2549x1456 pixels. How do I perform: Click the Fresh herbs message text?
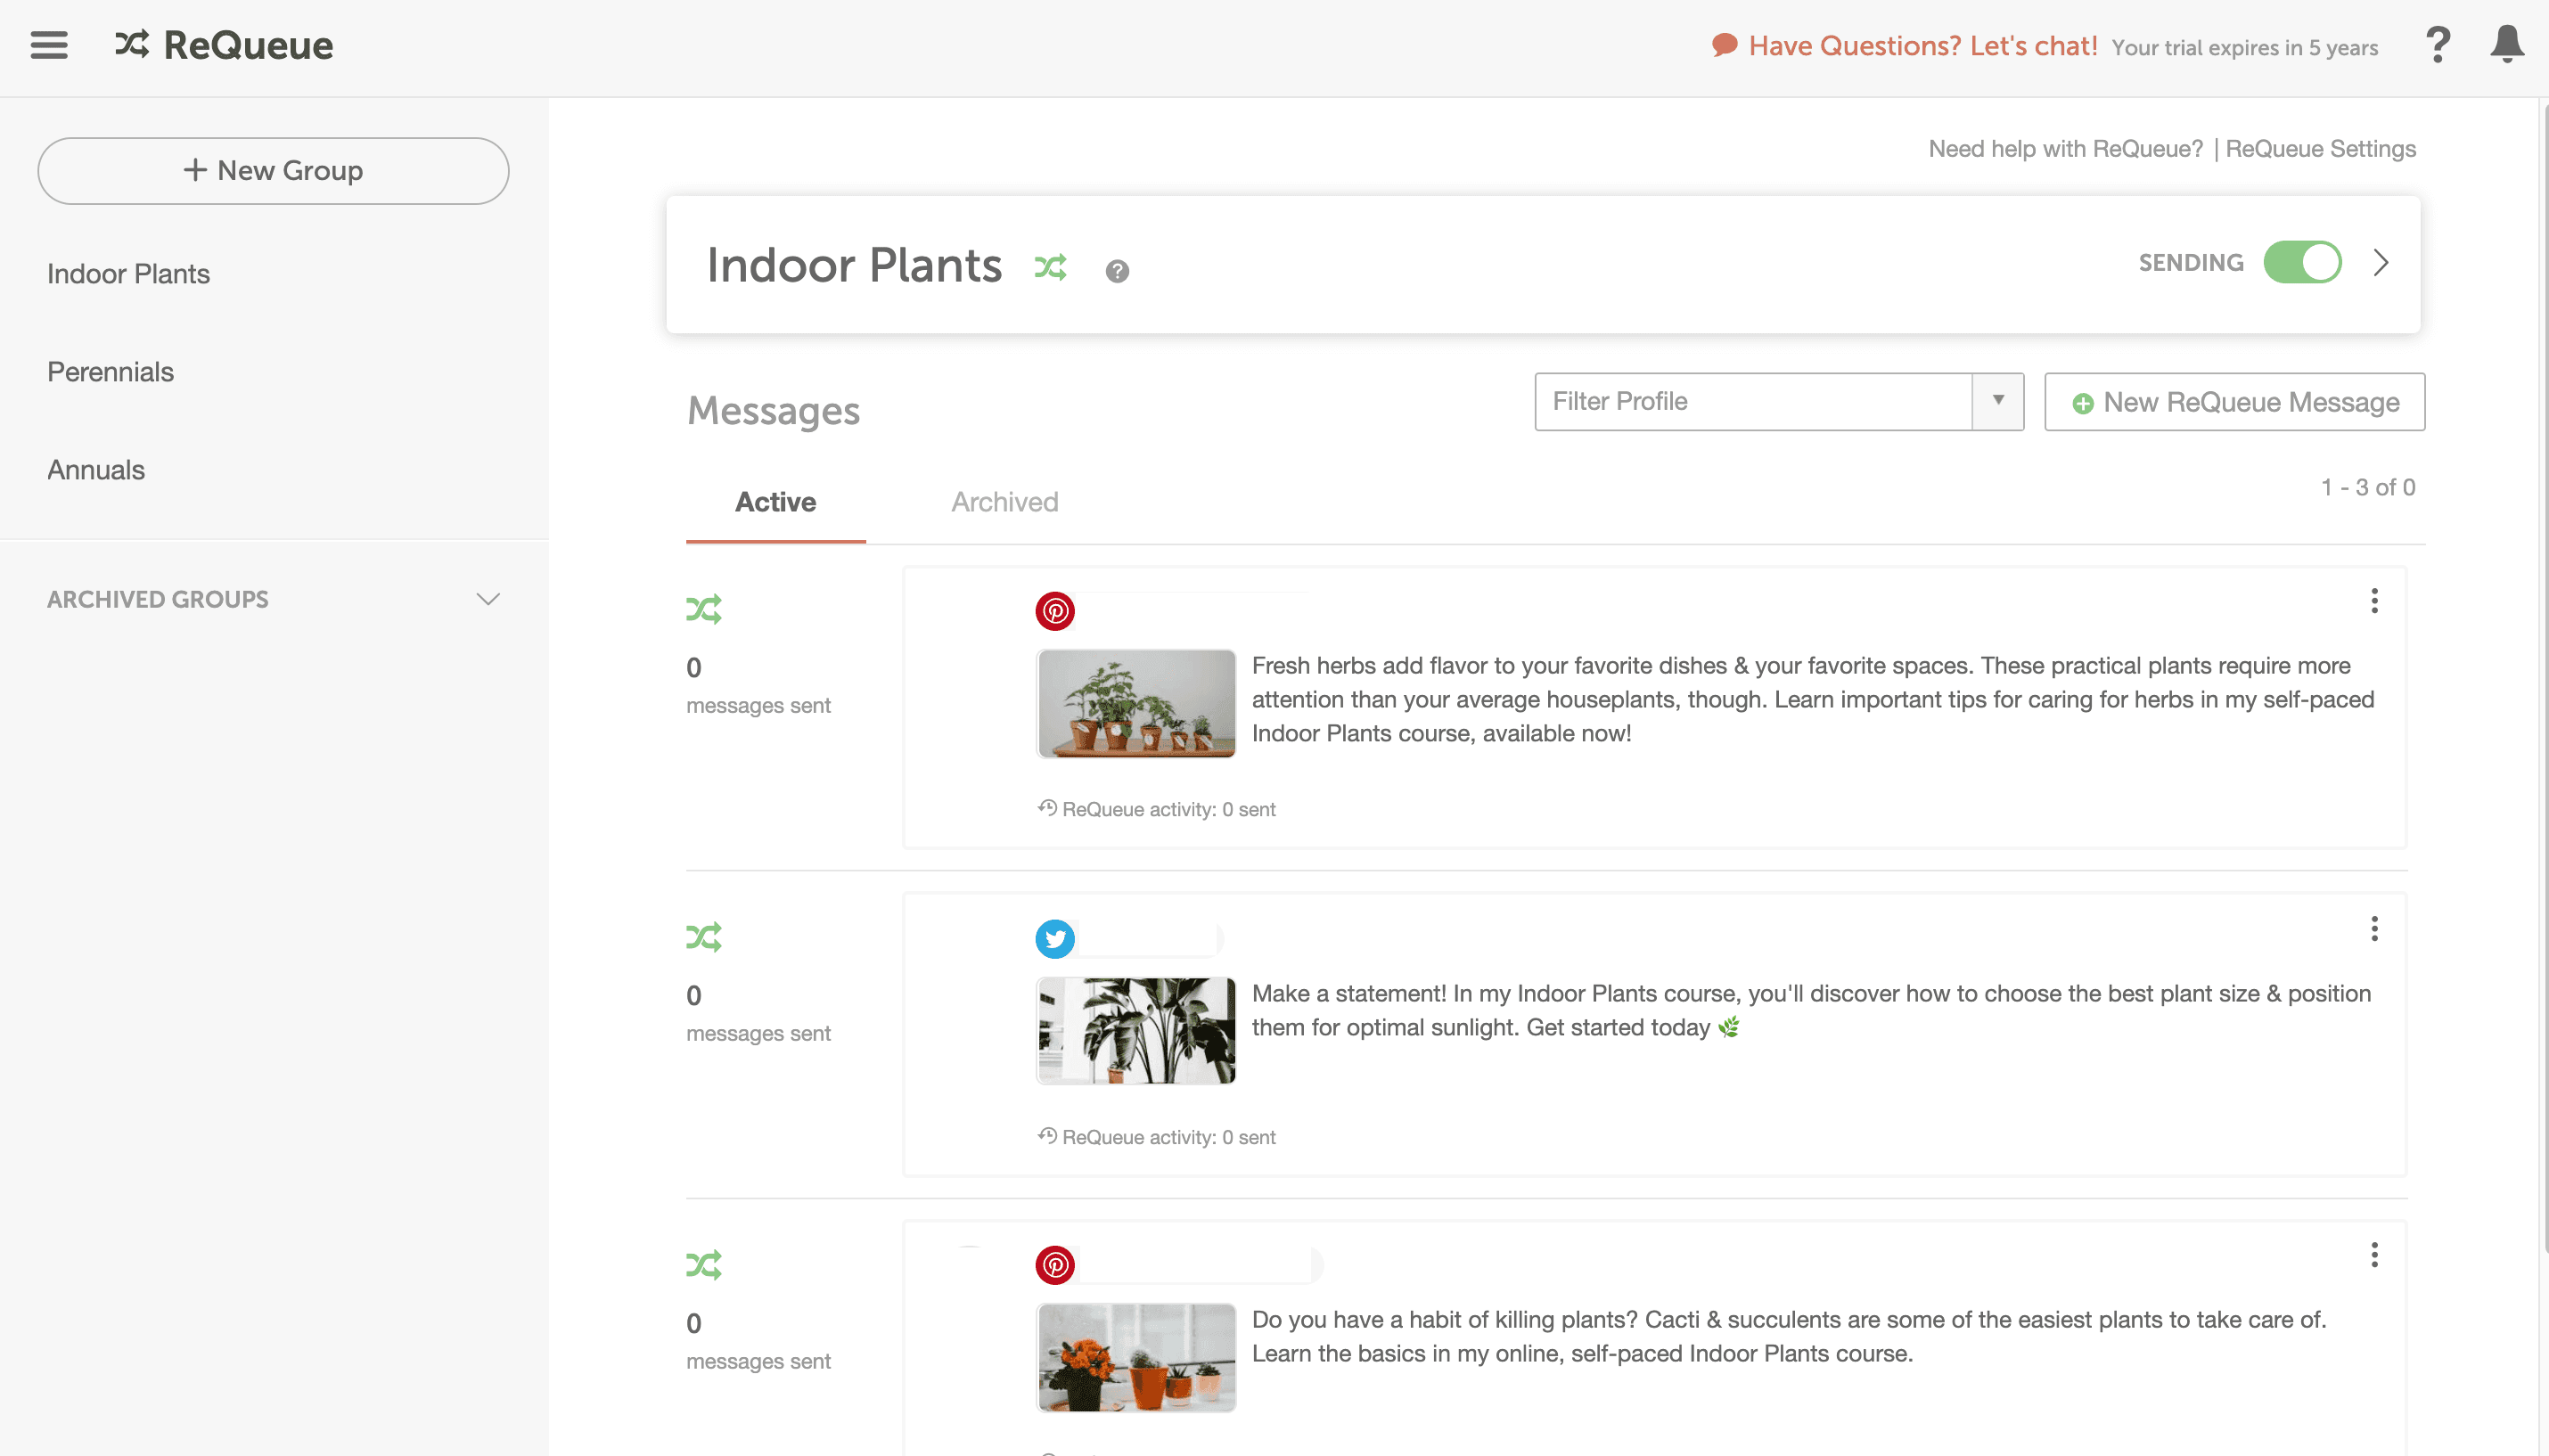tap(1812, 699)
